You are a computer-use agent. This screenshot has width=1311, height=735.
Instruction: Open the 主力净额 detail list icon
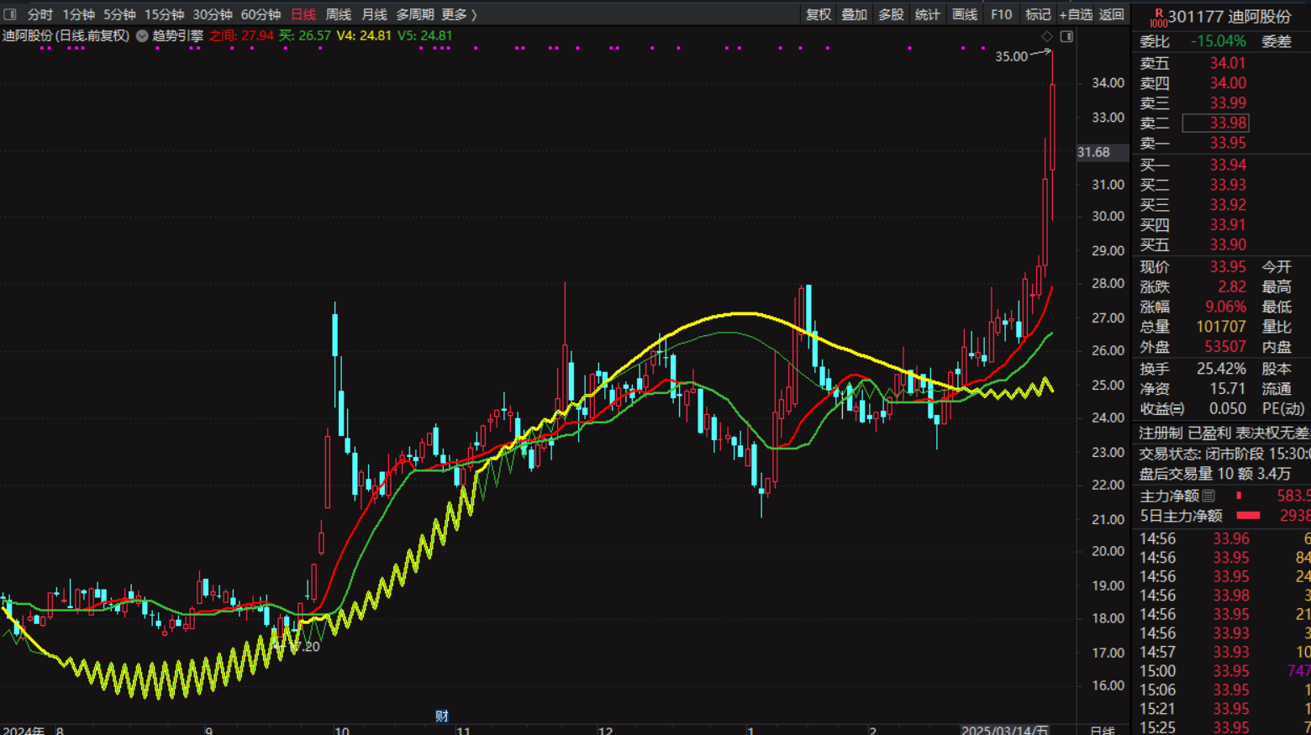[x=1208, y=496]
